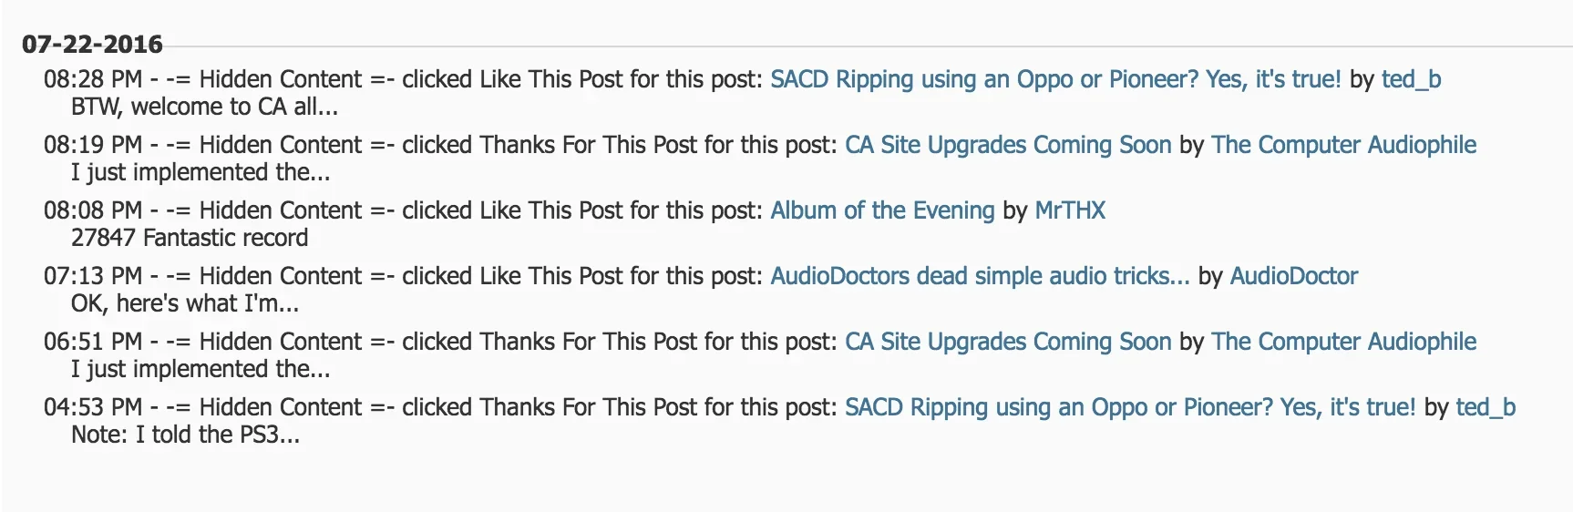This screenshot has height=512, width=1573.
Task: Open The Computer Audiophile profile in 08:19 PM entry
Action: (x=1343, y=145)
